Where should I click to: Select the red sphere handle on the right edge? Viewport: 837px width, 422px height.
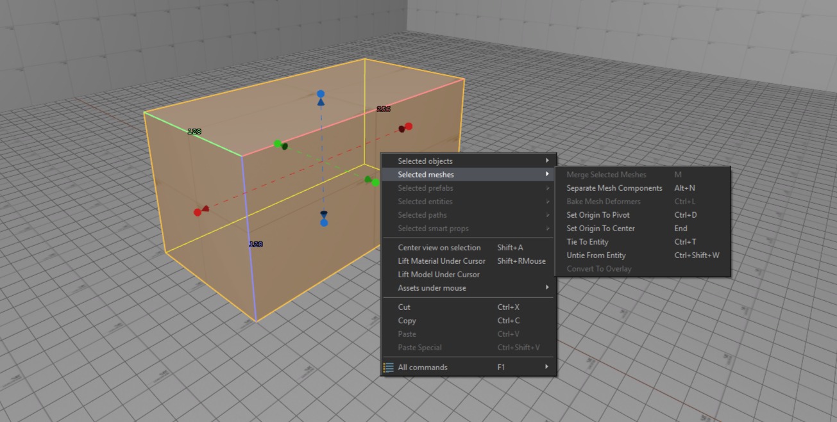409,127
